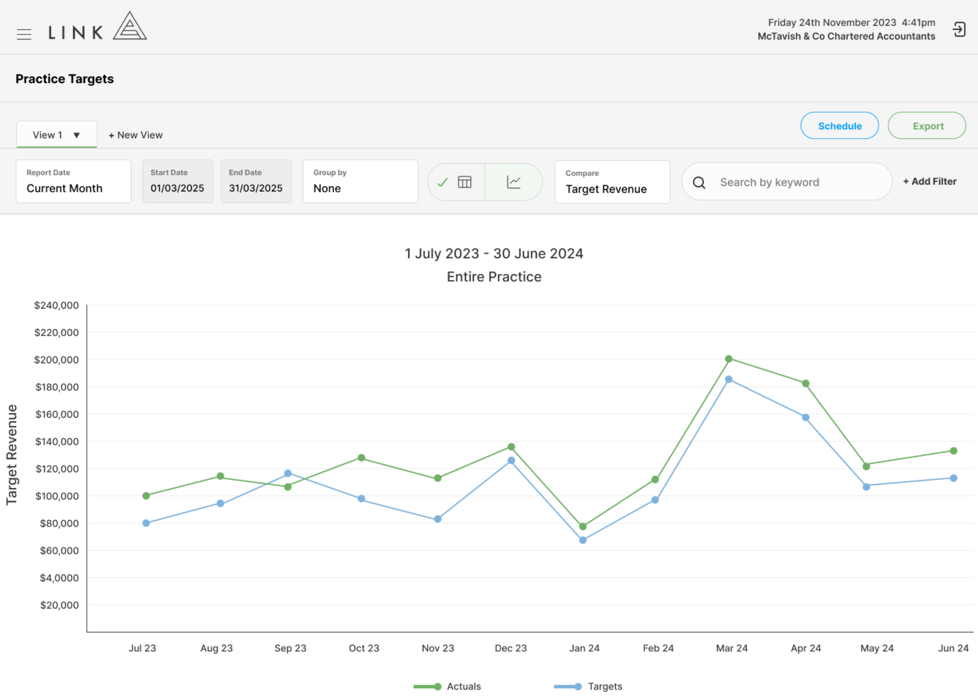The height and width of the screenshot is (697, 978).
Task: Select the View 1 tab
Action: [57, 135]
